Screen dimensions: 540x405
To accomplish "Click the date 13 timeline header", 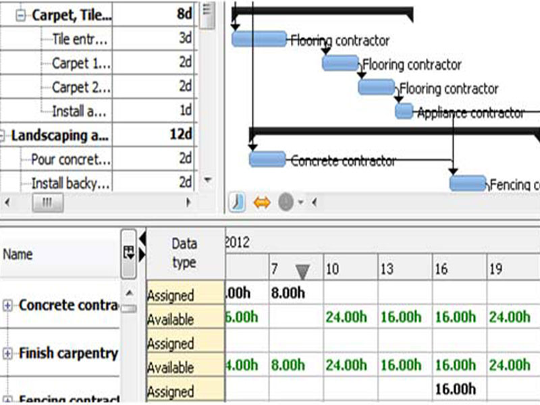I will tap(405, 268).
